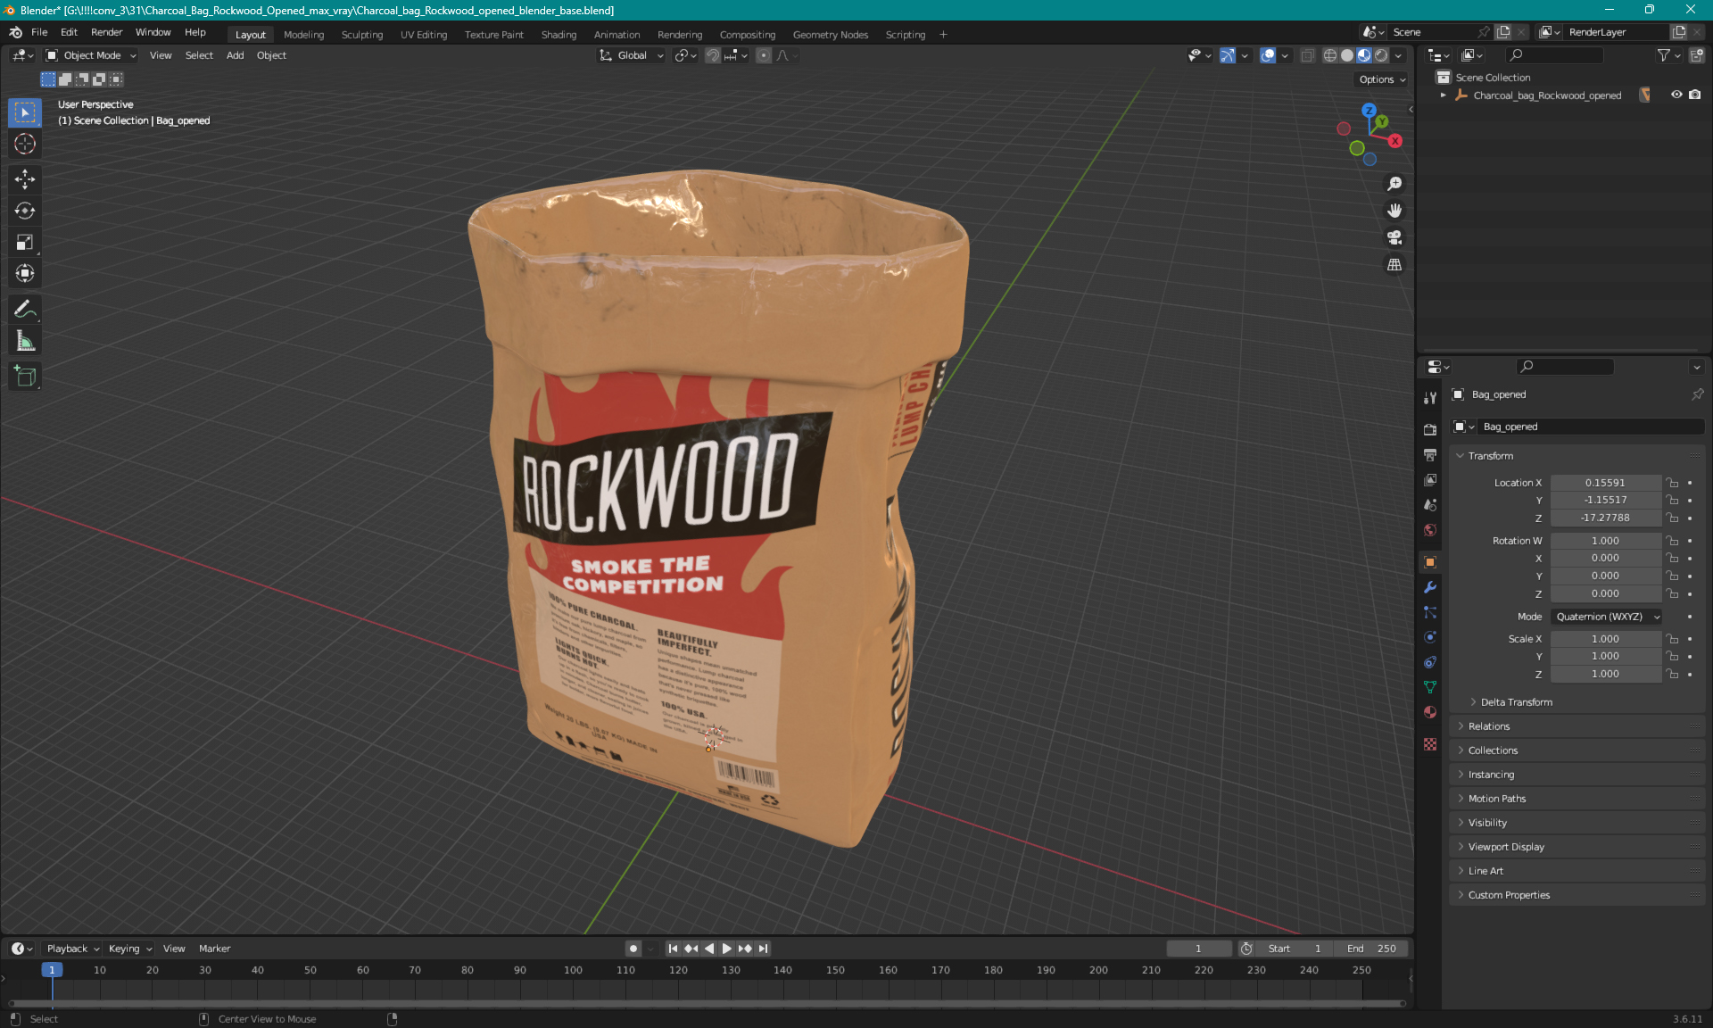The width and height of the screenshot is (1713, 1028).
Task: Click the current frame field in the timeline
Action: click(1198, 949)
